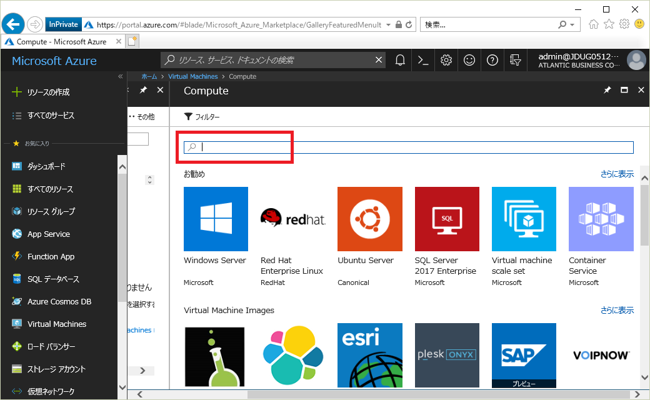
Task: Select the Virtual machine scale set tile
Action: click(524, 237)
